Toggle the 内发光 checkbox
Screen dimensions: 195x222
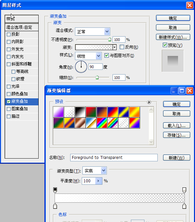[8, 57]
